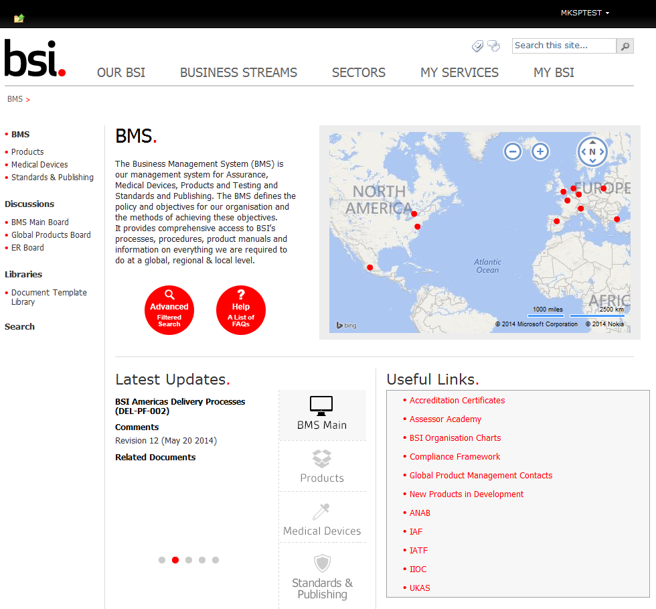Click 'Revision 12 (May 20 2014)' text
Screen dimensions: 656x609
click(x=166, y=441)
